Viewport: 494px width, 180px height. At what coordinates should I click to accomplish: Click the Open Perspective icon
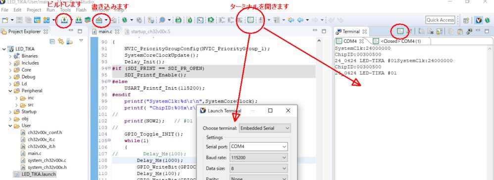click(466, 20)
